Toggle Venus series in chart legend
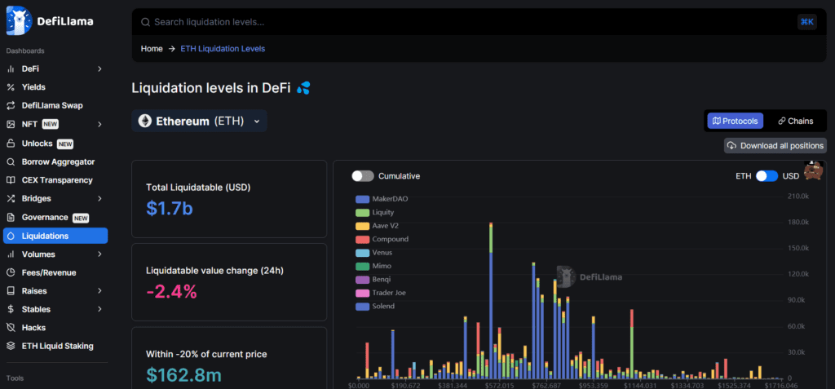The image size is (835, 389). (x=374, y=253)
